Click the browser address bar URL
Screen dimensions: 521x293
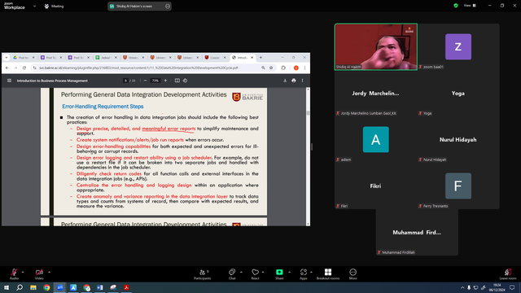click(x=138, y=68)
